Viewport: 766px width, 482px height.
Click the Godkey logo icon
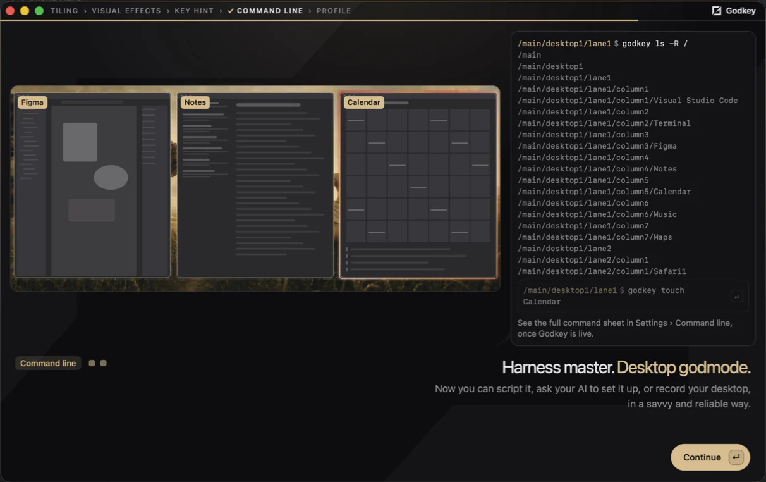tap(717, 11)
